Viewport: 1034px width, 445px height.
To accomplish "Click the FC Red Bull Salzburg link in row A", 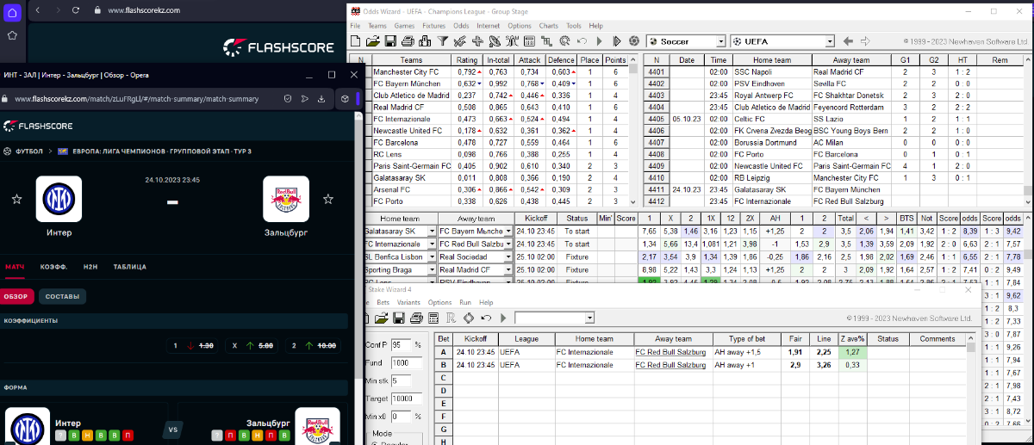I will (670, 352).
